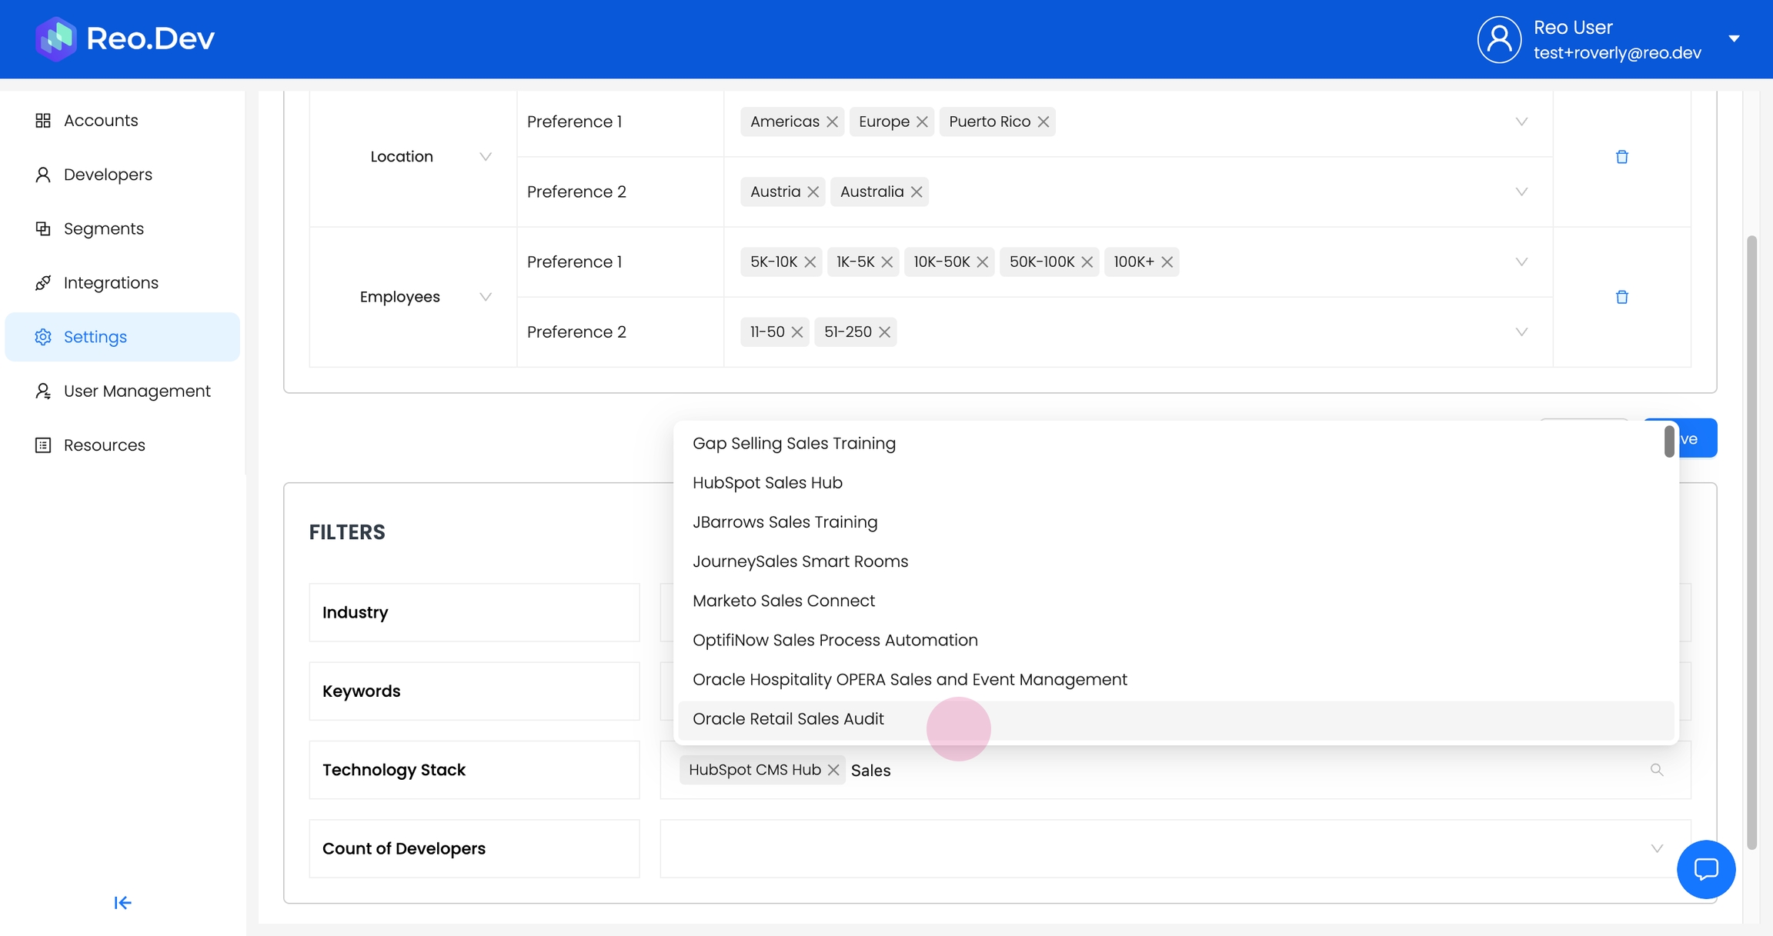Collapse the sidebar with arrow icon
Viewport: 1773px width, 936px height.
click(x=122, y=902)
